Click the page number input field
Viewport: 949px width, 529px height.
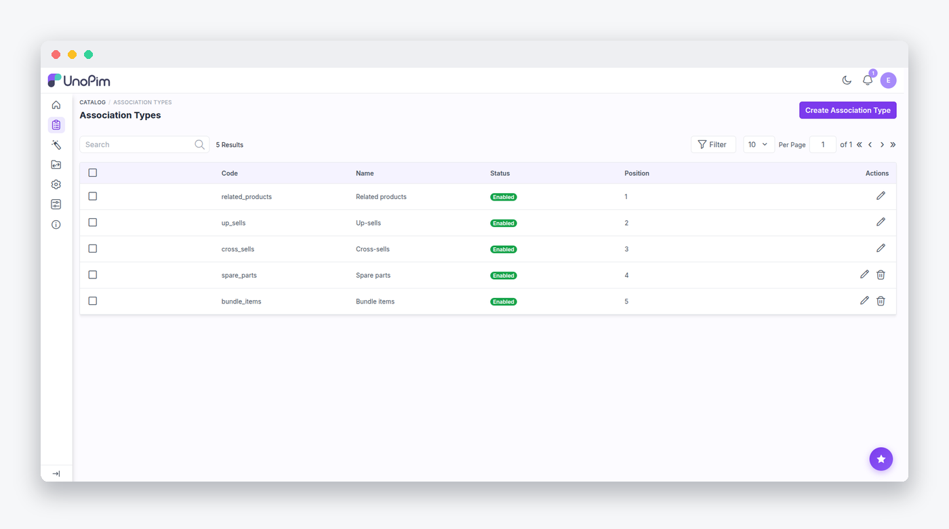click(x=823, y=144)
